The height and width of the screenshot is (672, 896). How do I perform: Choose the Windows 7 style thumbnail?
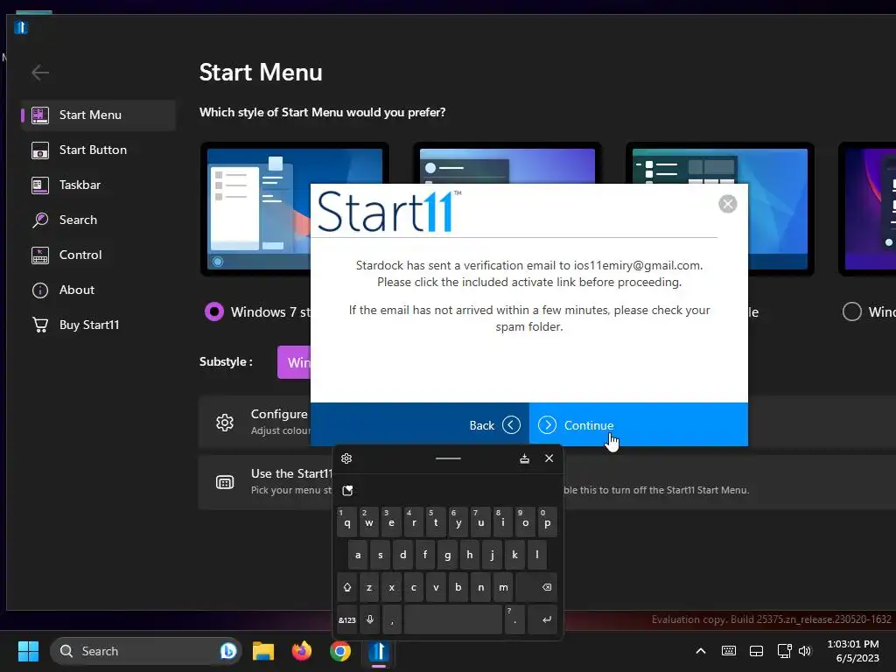(256, 208)
